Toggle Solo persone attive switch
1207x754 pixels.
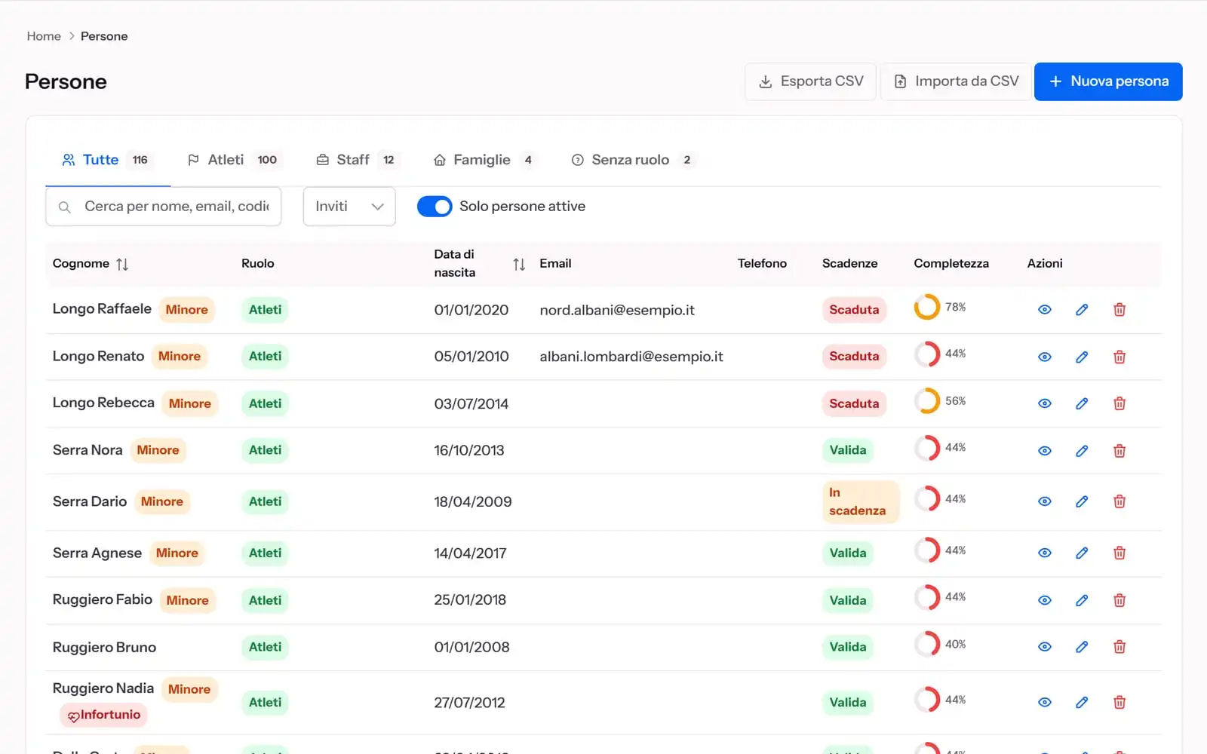pos(435,207)
